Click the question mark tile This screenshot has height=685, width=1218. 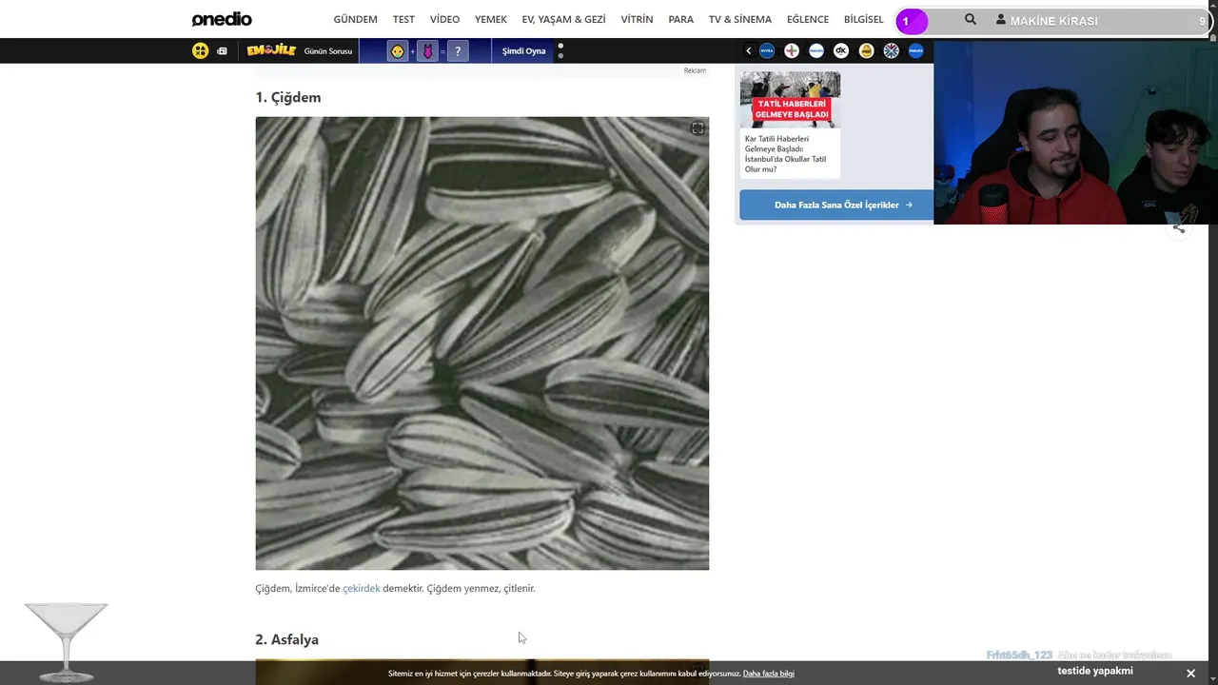[x=459, y=51]
